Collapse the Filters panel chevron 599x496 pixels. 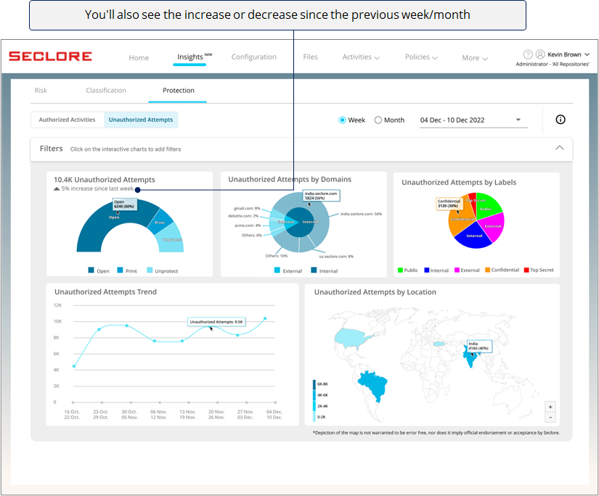(559, 148)
